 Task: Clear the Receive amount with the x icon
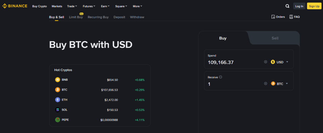point(266,84)
